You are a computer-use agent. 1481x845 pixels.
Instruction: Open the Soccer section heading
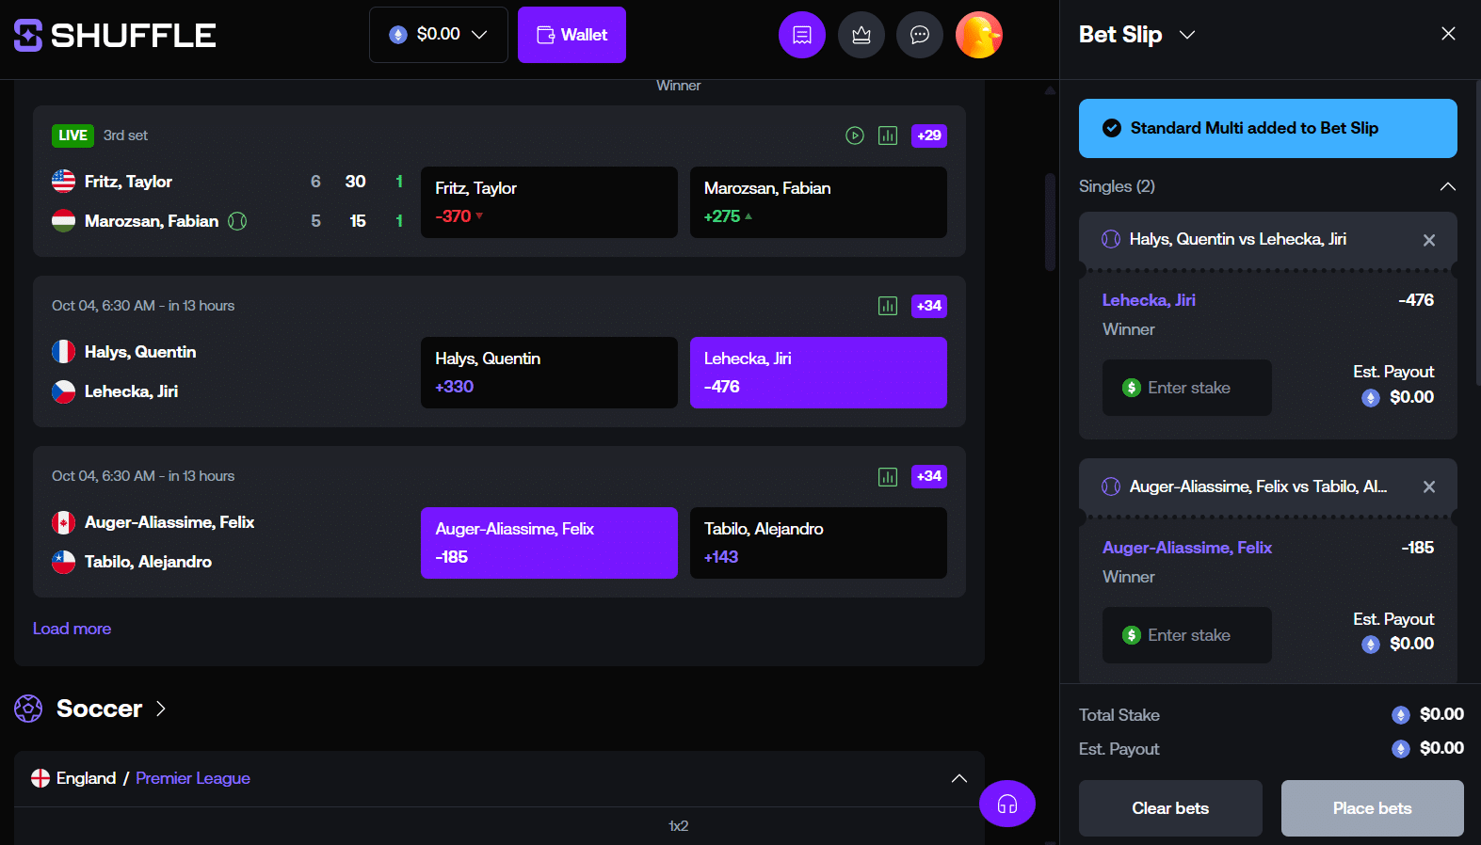pyautogui.click(x=99, y=709)
